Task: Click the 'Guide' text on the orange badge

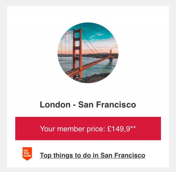Action: (27, 156)
